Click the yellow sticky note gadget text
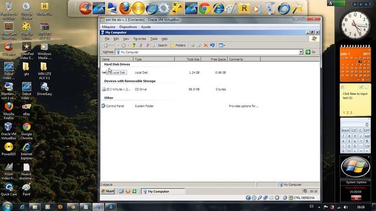 (x=355, y=96)
